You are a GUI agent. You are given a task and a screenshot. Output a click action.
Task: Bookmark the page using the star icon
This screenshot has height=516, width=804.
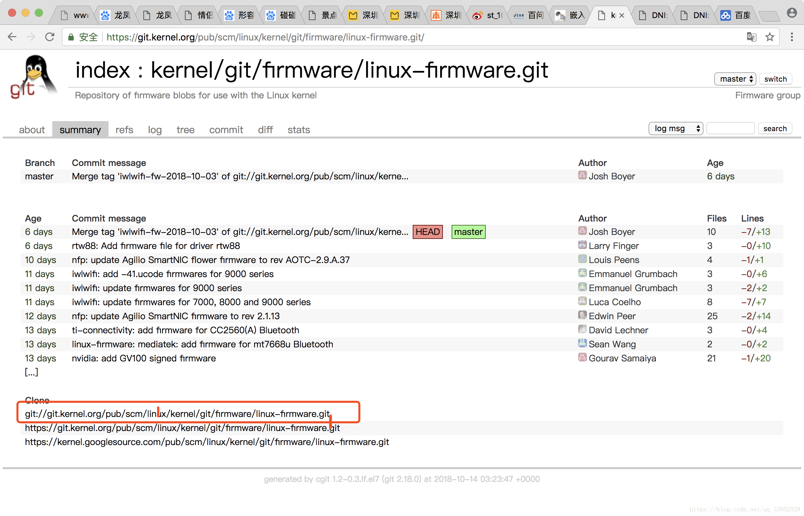(x=770, y=37)
